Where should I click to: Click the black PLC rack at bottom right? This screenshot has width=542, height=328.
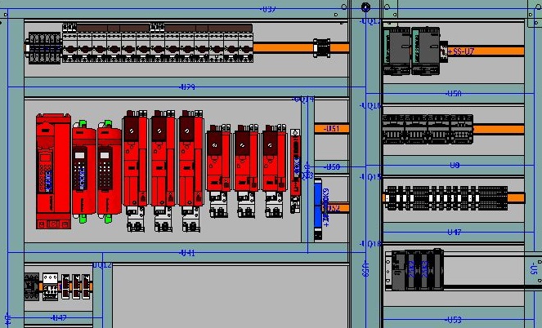(417, 270)
